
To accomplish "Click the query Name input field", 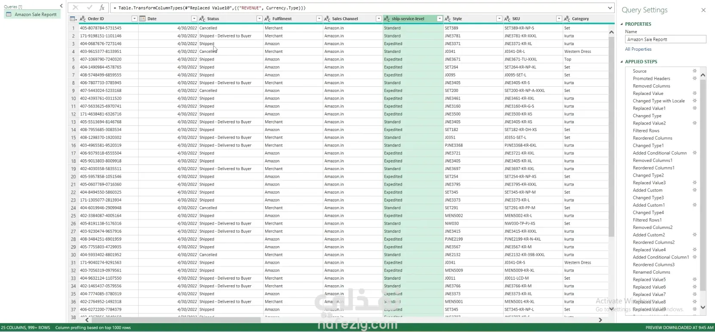I will 665,40.
